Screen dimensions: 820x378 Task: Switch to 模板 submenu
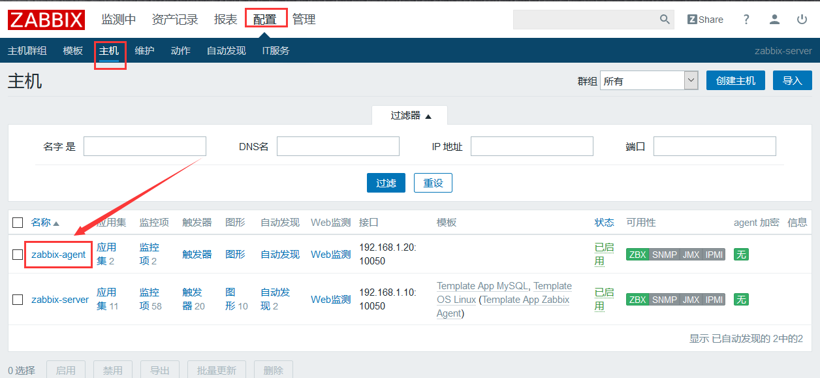click(73, 50)
